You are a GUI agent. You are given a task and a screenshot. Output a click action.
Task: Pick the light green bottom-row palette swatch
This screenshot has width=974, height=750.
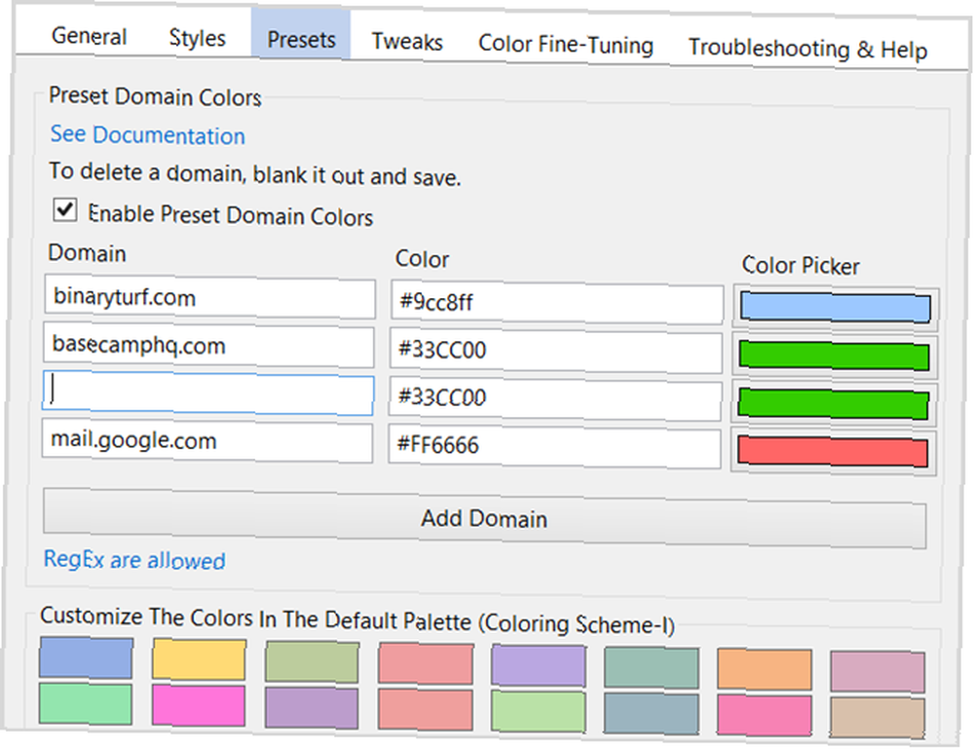click(x=538, y=711)
